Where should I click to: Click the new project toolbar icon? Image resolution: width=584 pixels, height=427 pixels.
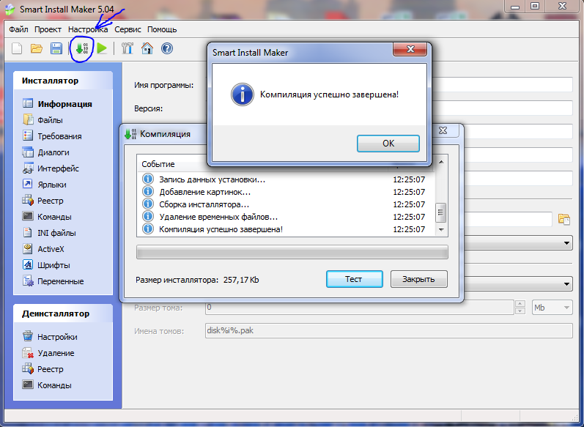pos(16,49)
